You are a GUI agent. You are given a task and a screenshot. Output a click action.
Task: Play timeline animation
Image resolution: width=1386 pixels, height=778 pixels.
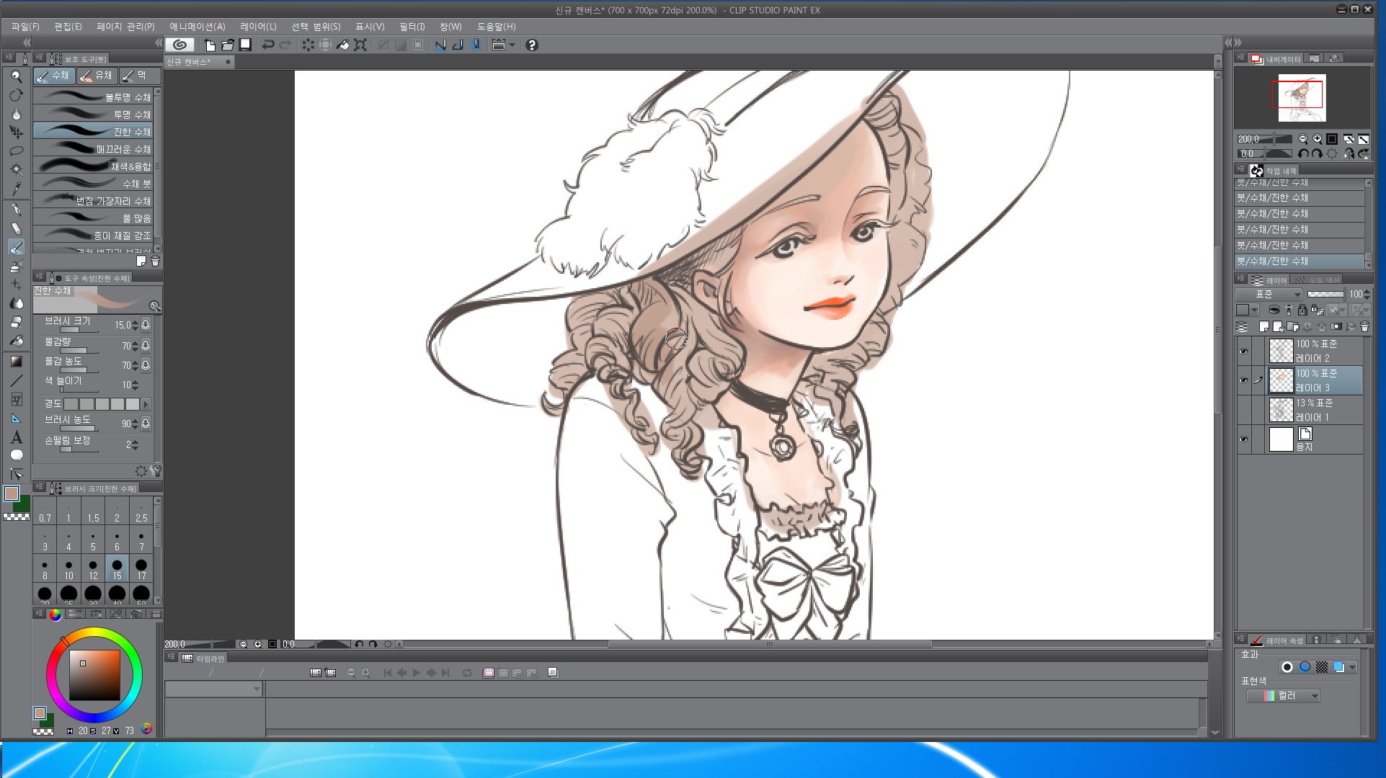[416, 673]
